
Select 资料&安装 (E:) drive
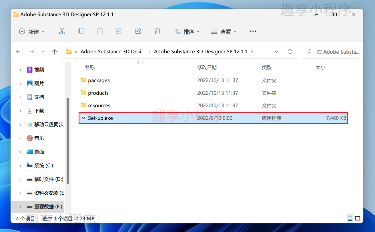pyautogui.click(x=49, y=193)
